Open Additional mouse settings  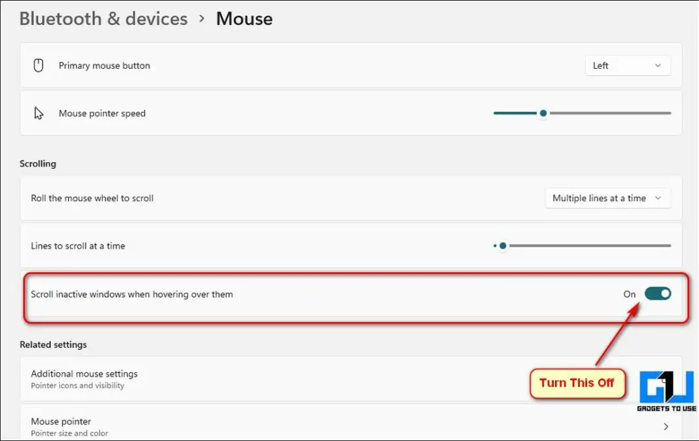click(84, 374)
